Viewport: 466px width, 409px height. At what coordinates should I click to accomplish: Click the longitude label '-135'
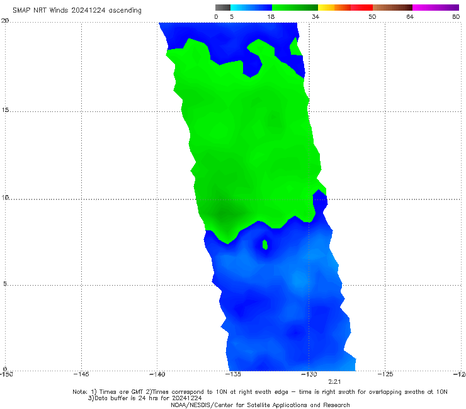[x=233, y=374]
